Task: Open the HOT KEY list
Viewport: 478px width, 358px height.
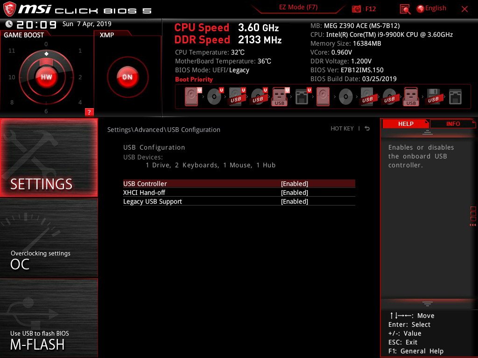Action: tap(342, 129)
